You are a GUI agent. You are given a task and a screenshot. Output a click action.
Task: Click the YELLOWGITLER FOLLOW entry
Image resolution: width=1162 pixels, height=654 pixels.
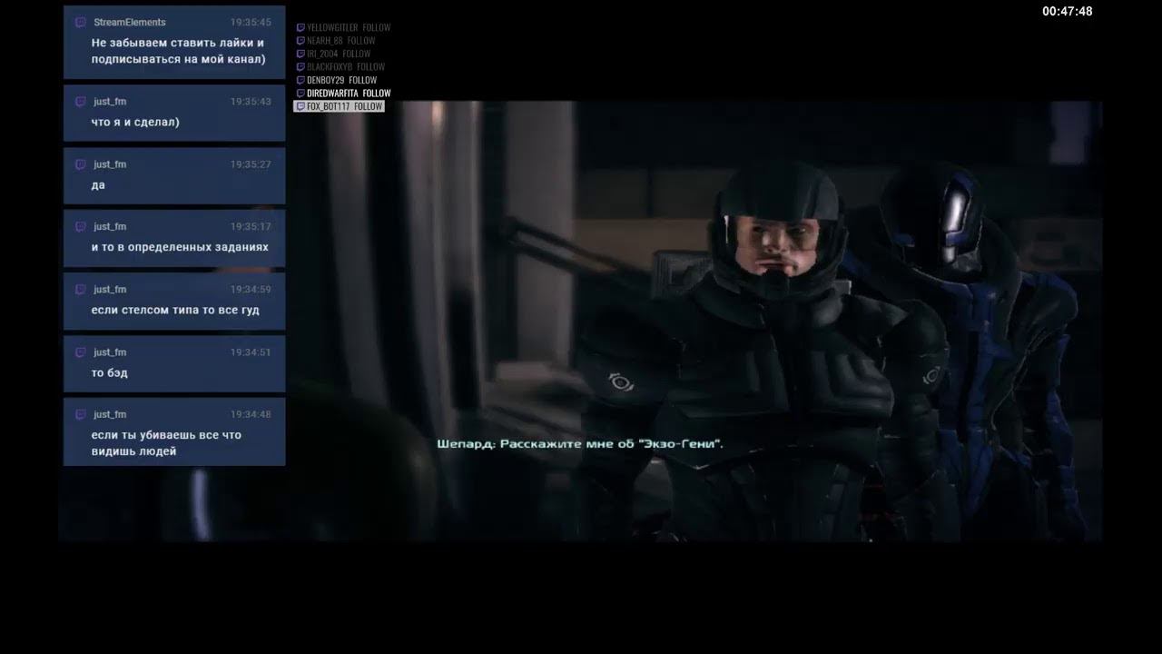coord(344,27)
